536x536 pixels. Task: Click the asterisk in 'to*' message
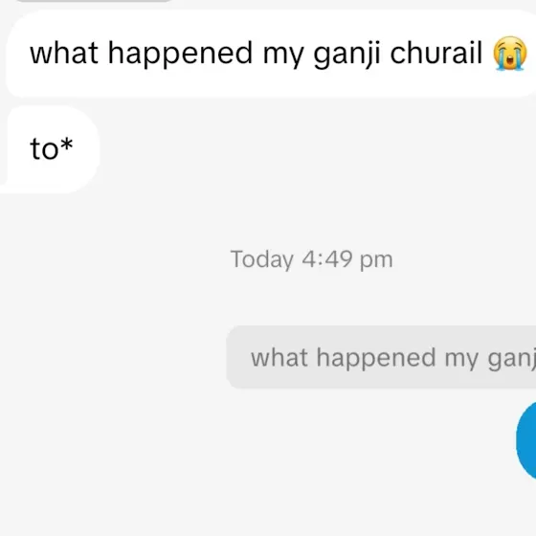(x=67, y=144)
